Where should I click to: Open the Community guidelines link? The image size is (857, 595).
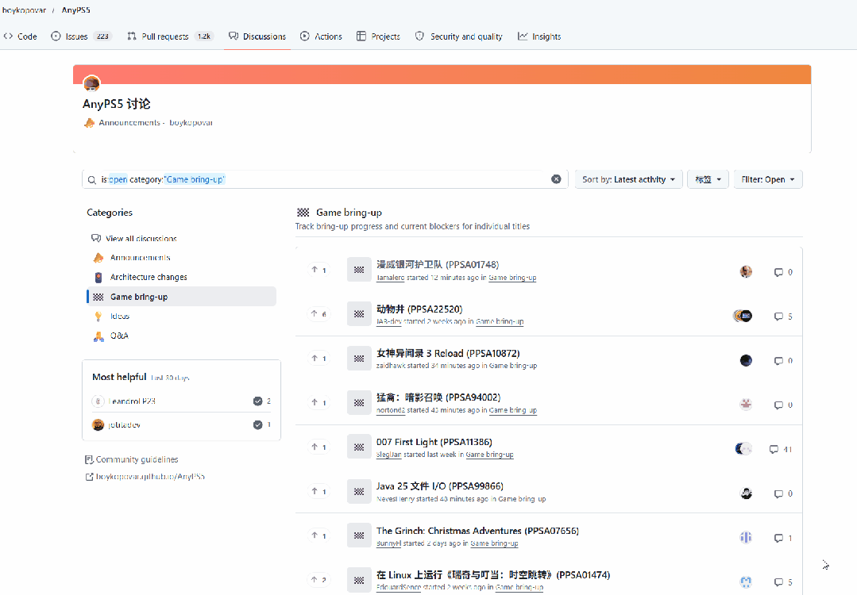pos(132,459)
